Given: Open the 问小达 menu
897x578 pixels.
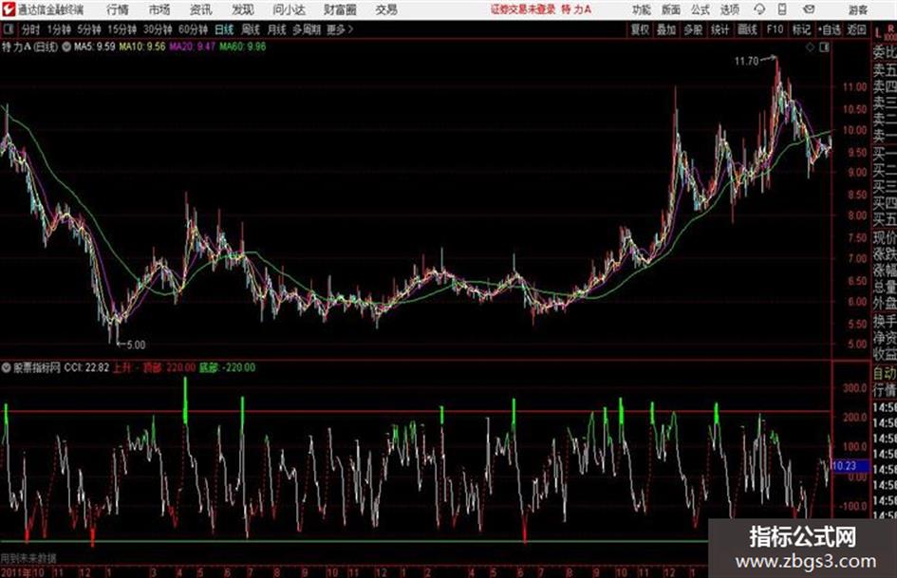Looking at the screenshot, I should (289, 9).
